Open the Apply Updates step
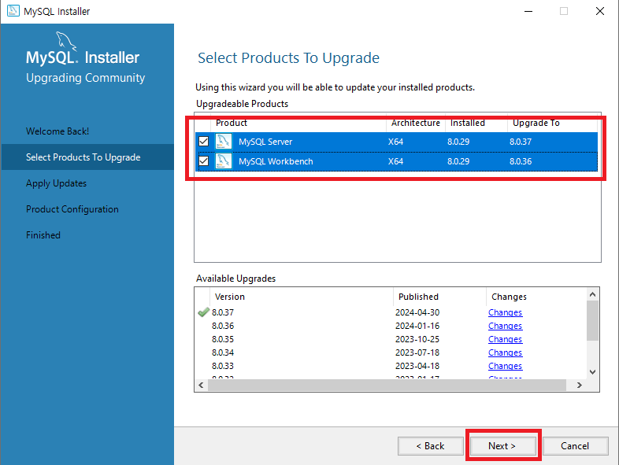619x465 pixels. tap(56, 183)
